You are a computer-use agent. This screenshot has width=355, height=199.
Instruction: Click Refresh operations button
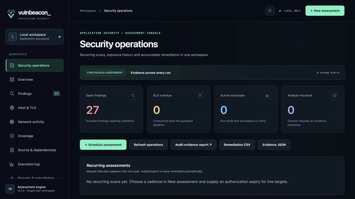click(148, 145)
